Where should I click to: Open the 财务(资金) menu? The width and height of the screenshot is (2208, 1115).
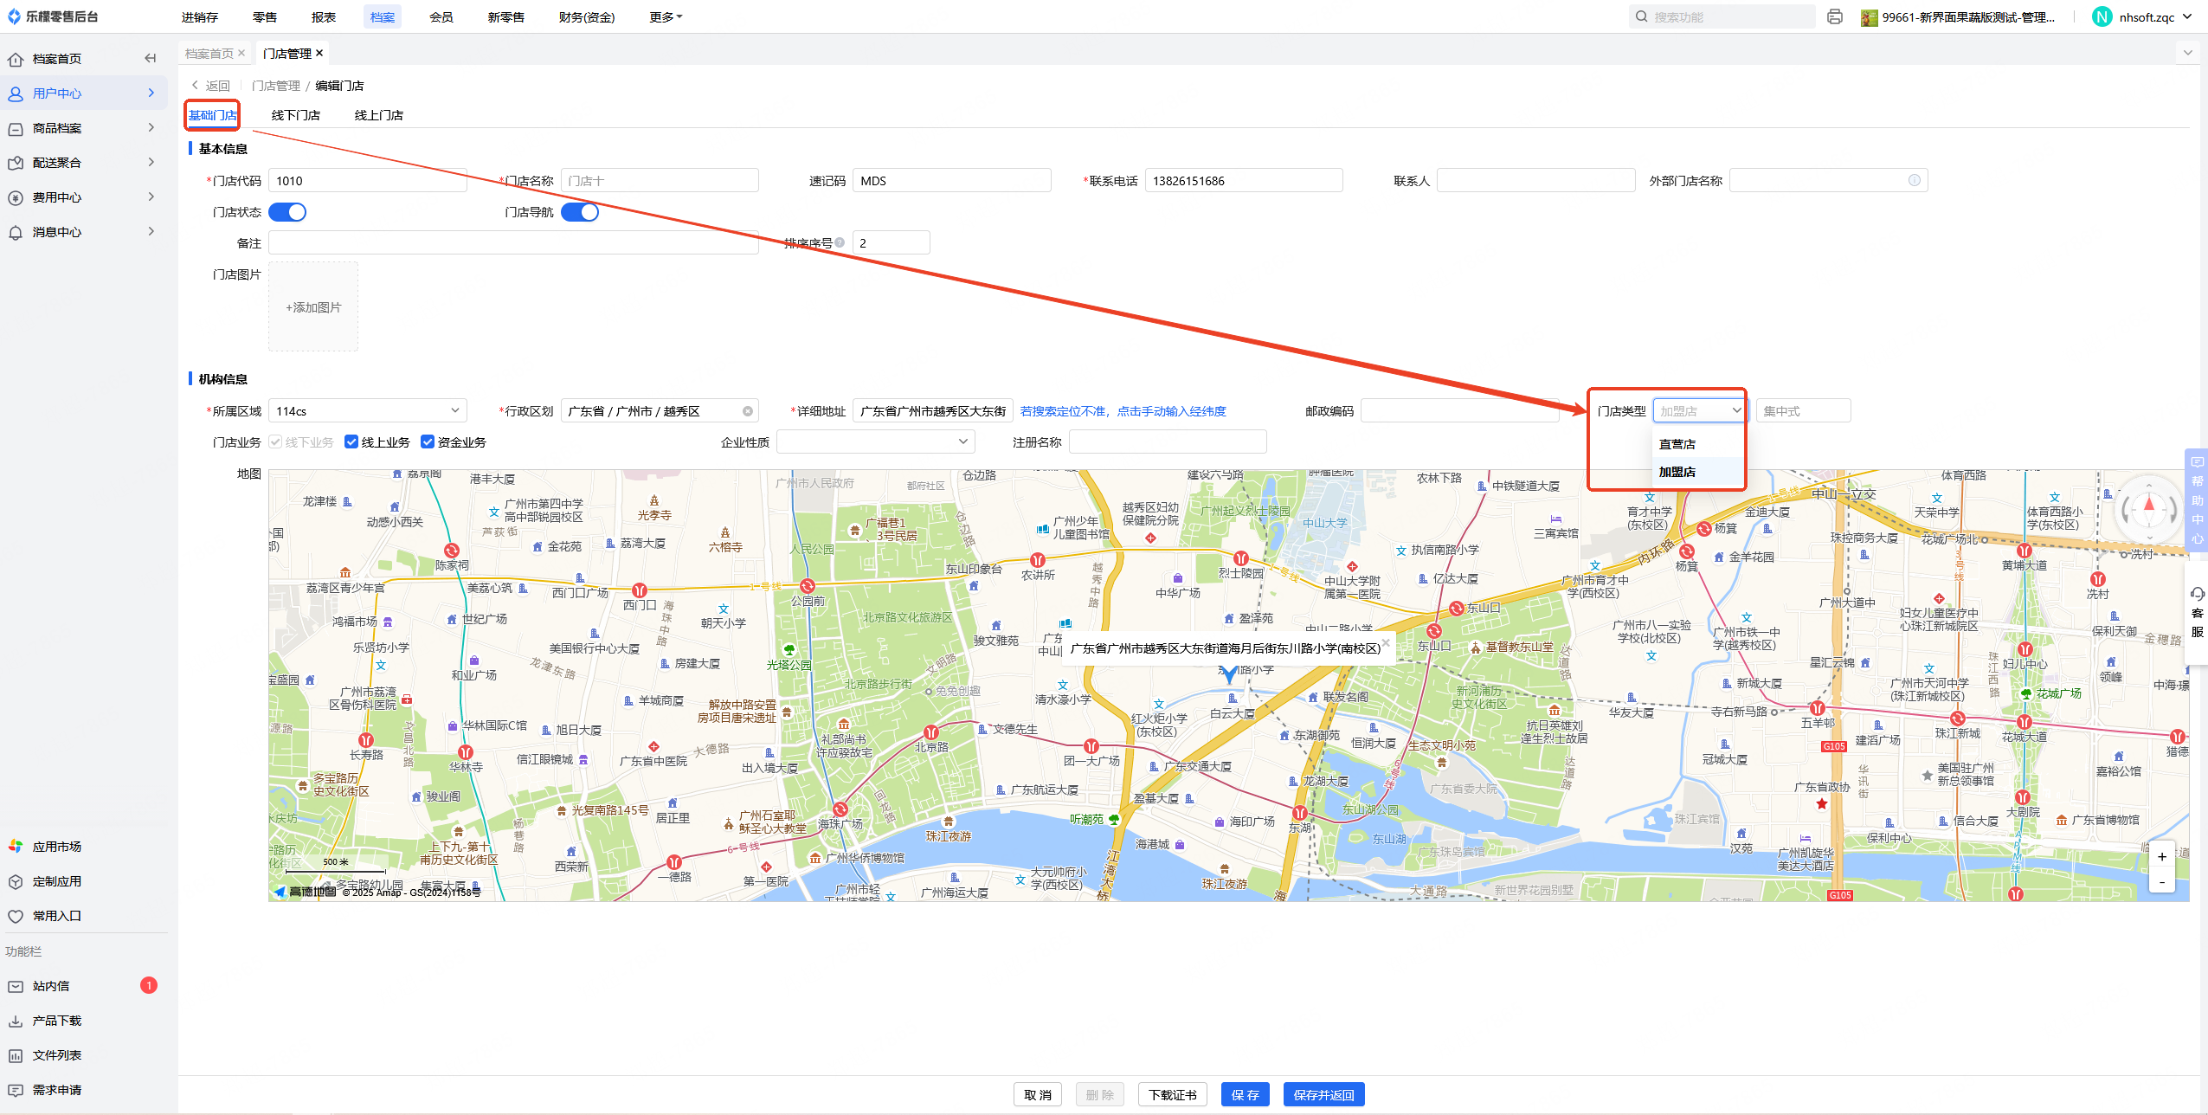[586, 16]
